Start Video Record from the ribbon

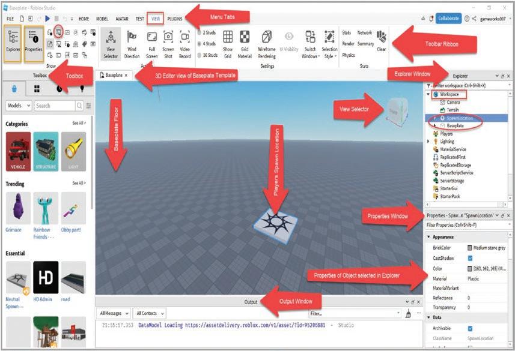click(184, 44)
